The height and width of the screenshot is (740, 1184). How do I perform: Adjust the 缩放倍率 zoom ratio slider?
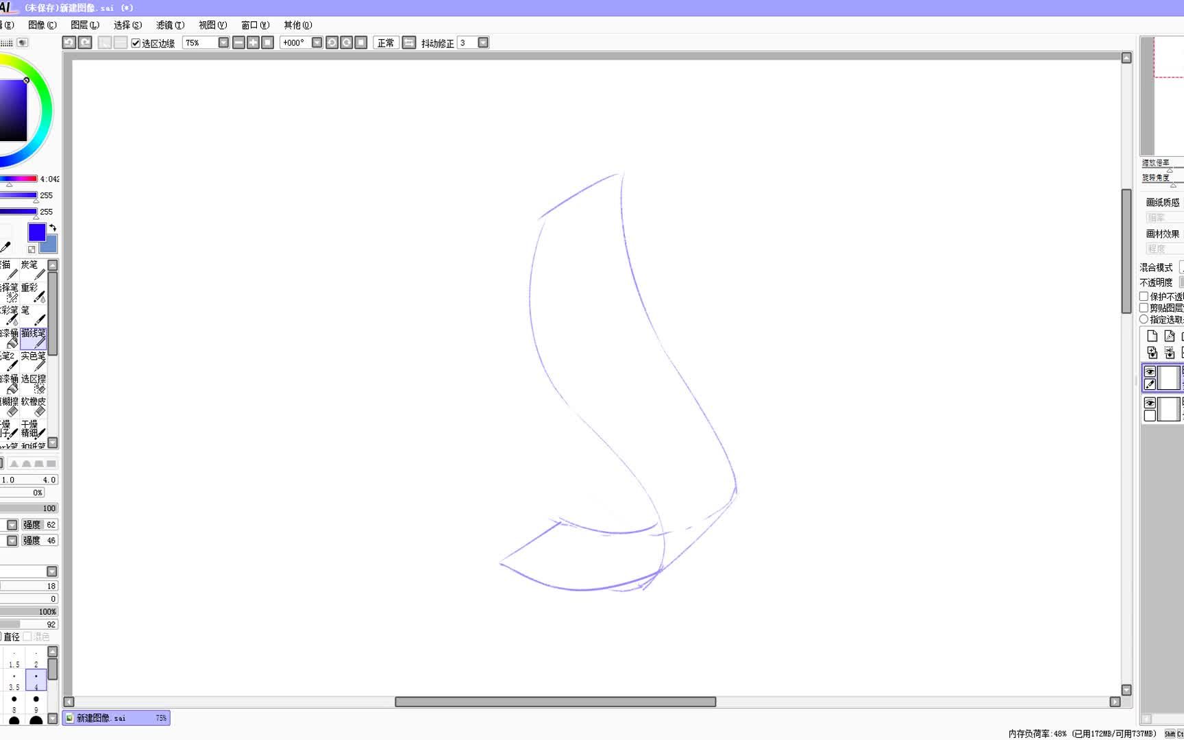coord(1163,169)
